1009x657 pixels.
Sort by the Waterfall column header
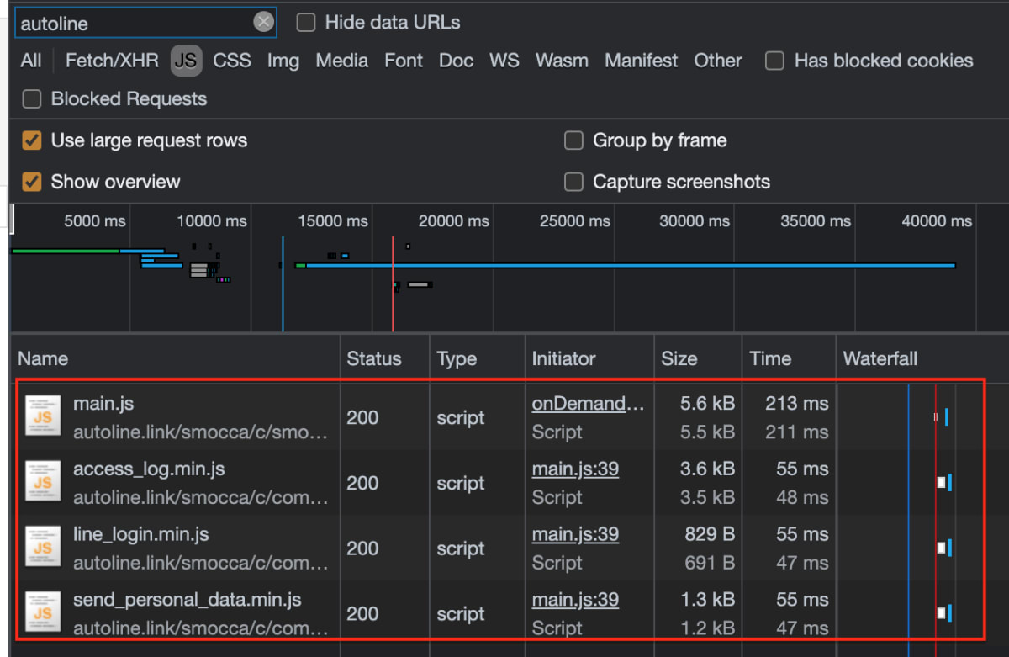click(x=880, y=359)
